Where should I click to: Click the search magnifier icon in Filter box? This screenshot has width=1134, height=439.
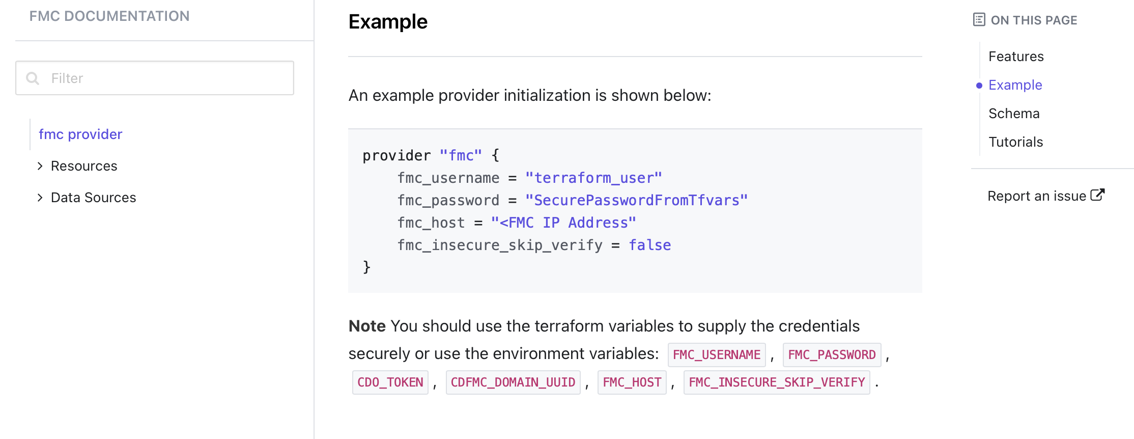tap(33, 78)
